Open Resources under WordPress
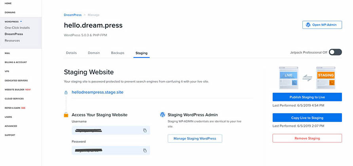The width and height of the screenshot is (353, 166). 12,41
